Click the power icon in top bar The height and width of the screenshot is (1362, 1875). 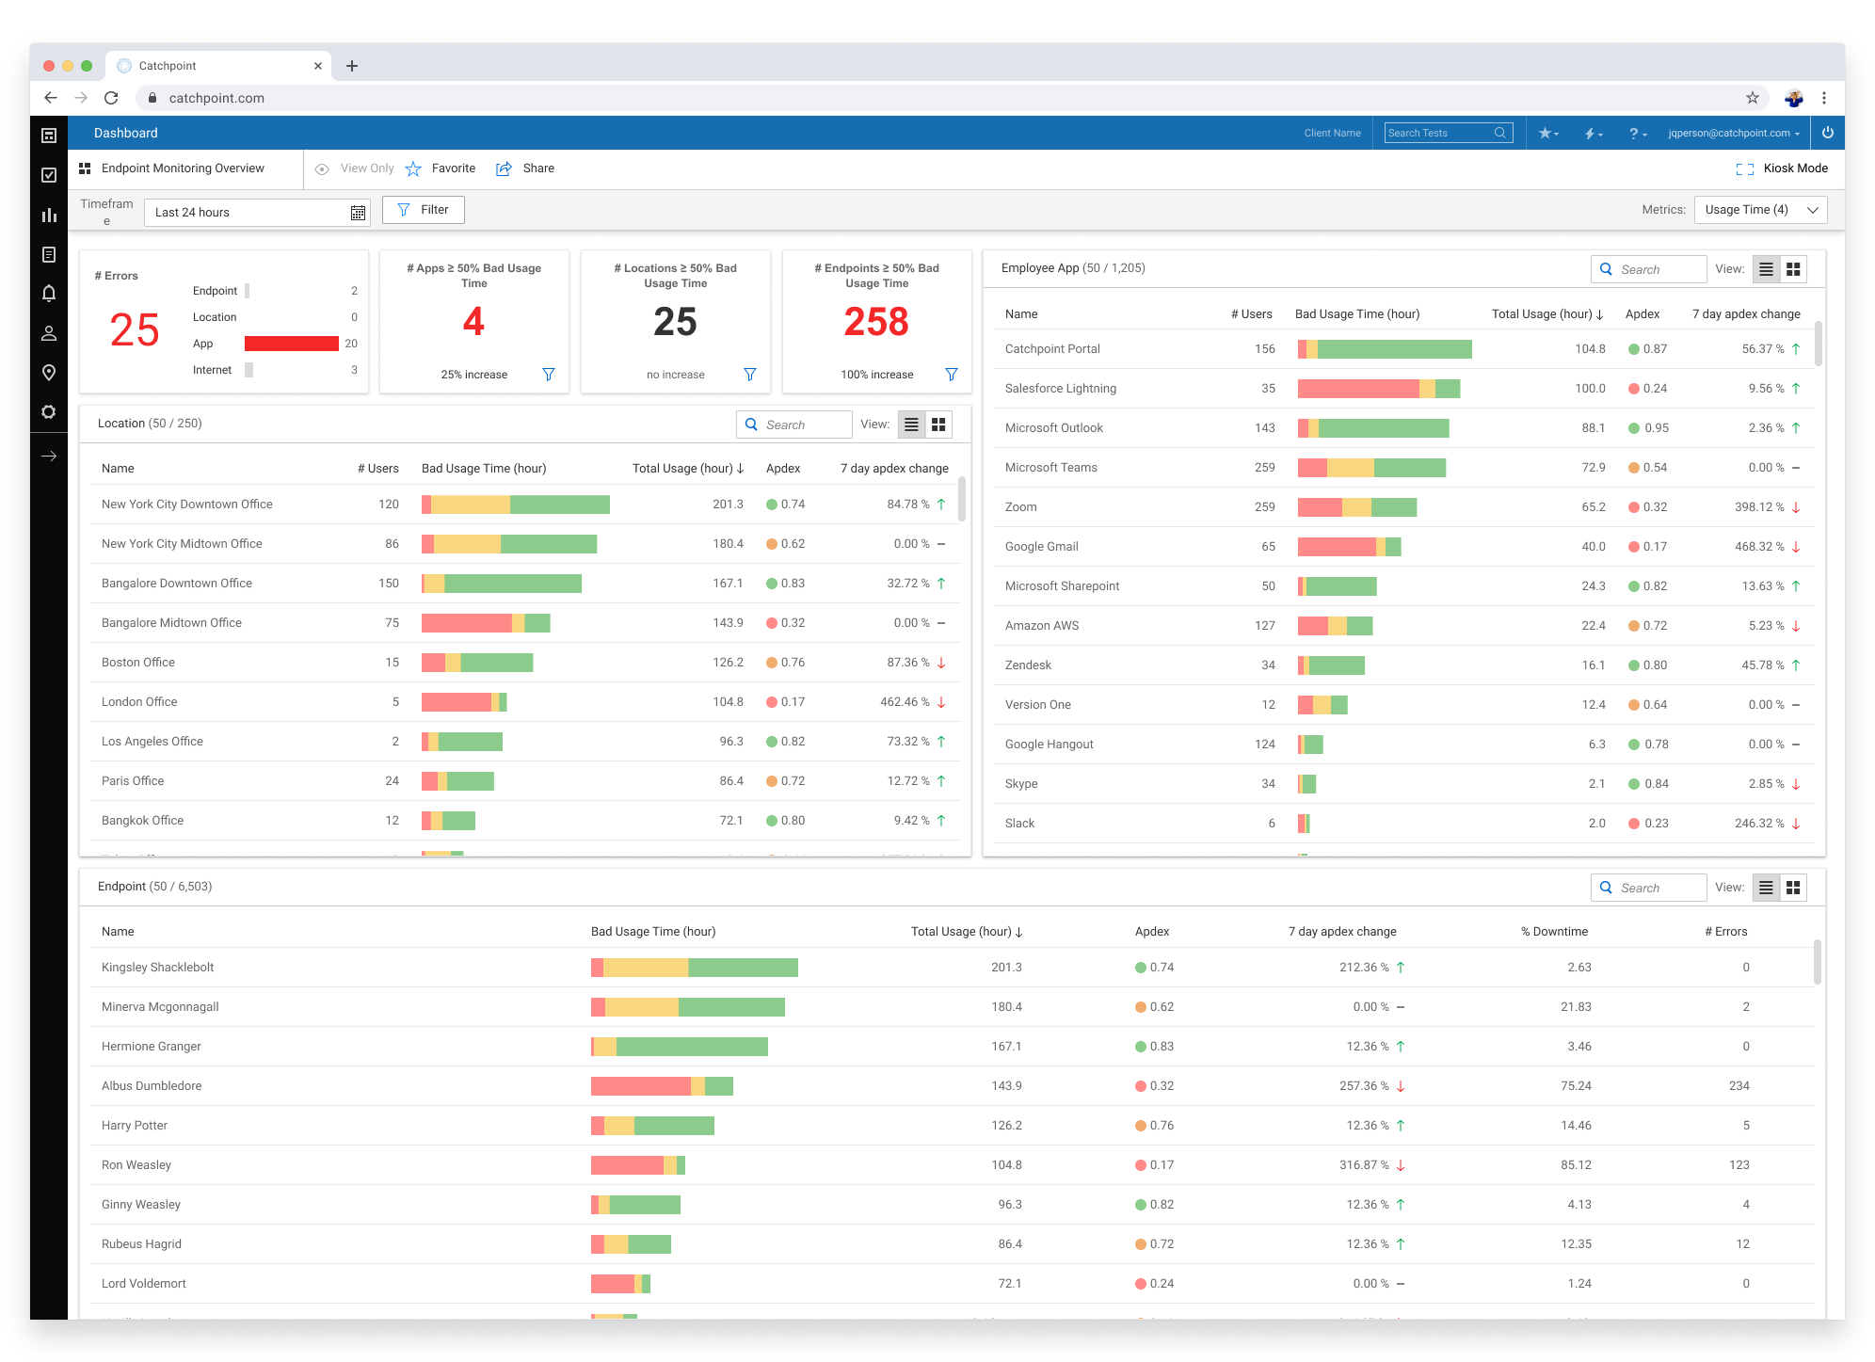tap(1827, 133)
